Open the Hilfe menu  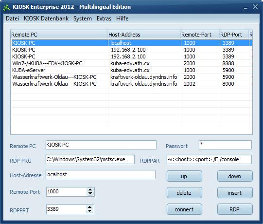point(123,19)
